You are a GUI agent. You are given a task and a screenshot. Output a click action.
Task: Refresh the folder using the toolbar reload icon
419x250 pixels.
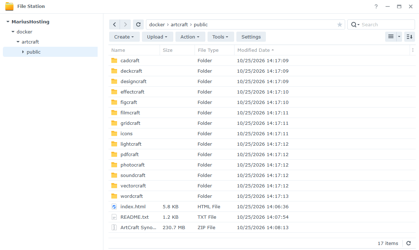click(x=138, y=24)
